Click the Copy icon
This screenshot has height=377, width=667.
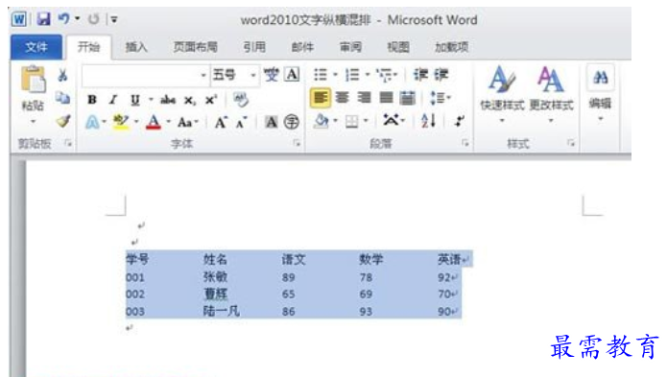(x=63, y=98)
